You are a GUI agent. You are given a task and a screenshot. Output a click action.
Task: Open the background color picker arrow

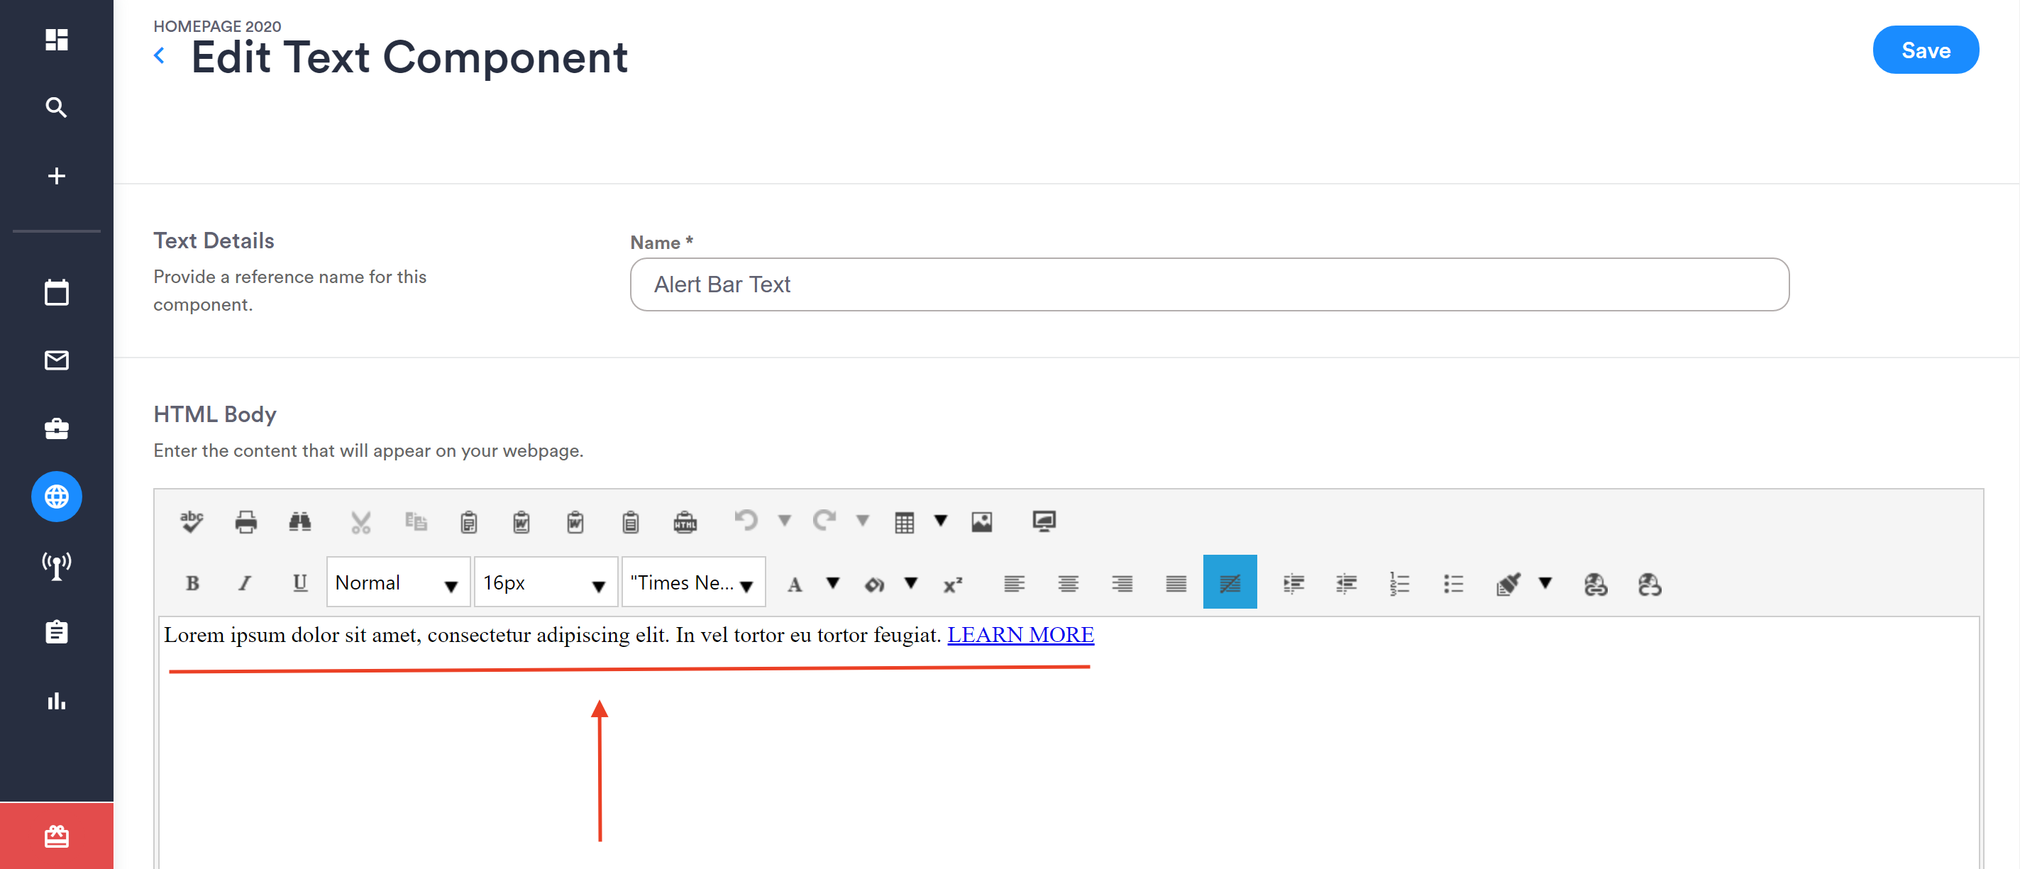pyautogui.click(x=911, y=582)
